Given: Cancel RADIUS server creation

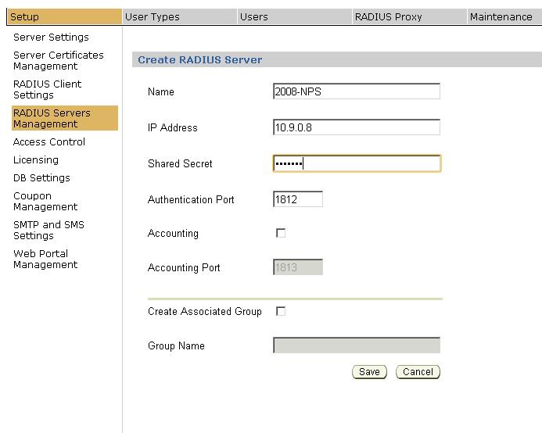Looking at the screenshot, I should (x=418, y=372).
